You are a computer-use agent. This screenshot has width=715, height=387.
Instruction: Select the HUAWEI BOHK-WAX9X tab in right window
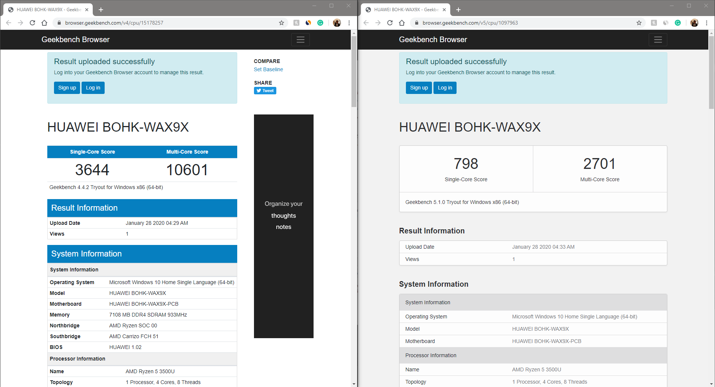coord(406,10)
